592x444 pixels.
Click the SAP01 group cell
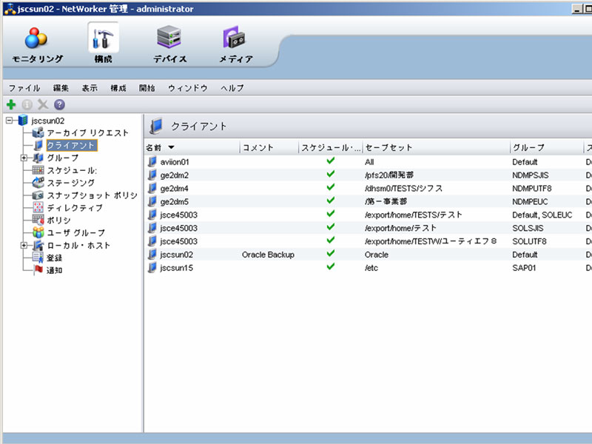click(x=524, y=268)
